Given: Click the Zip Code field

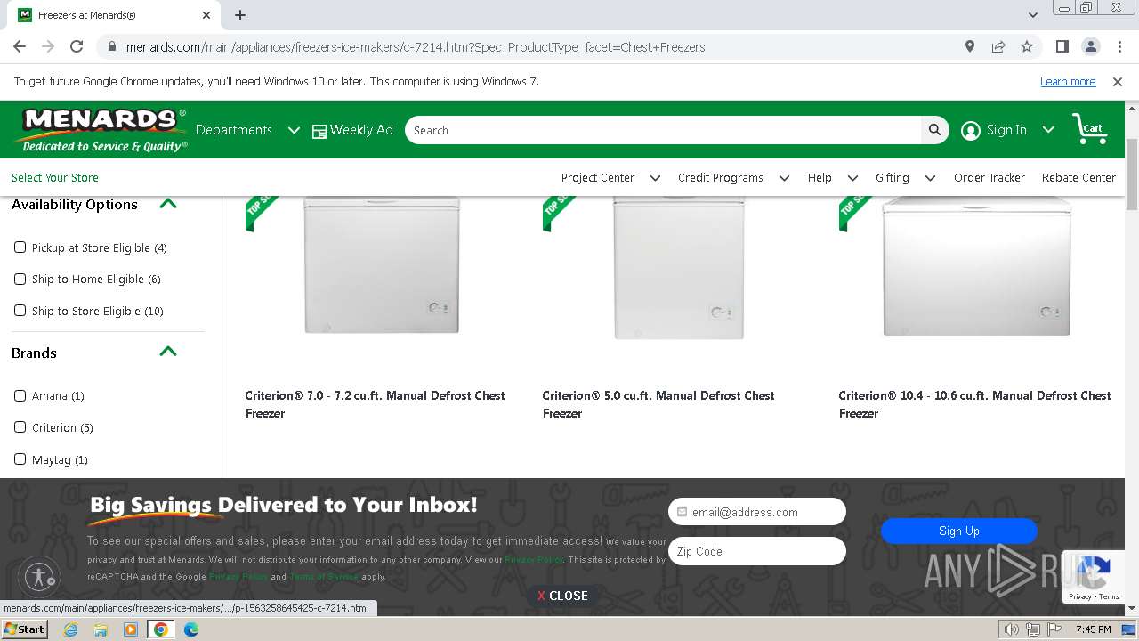Looking at the screenshot, I should [x=757, y=551].
